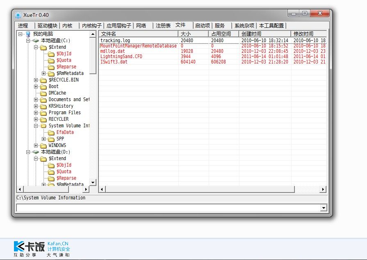Select the 我的电脑 computer icon

coord(28,34)
